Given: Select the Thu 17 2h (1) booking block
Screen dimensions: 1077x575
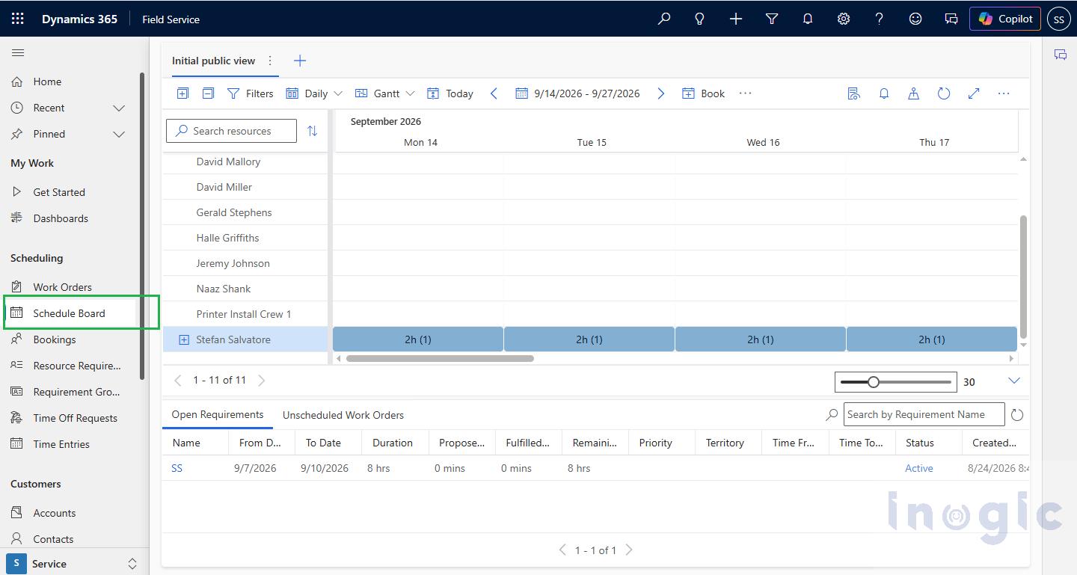Looking at the screenshot, I should pos(932,339).
